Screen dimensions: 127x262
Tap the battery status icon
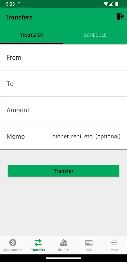click(x=117, y=4)
